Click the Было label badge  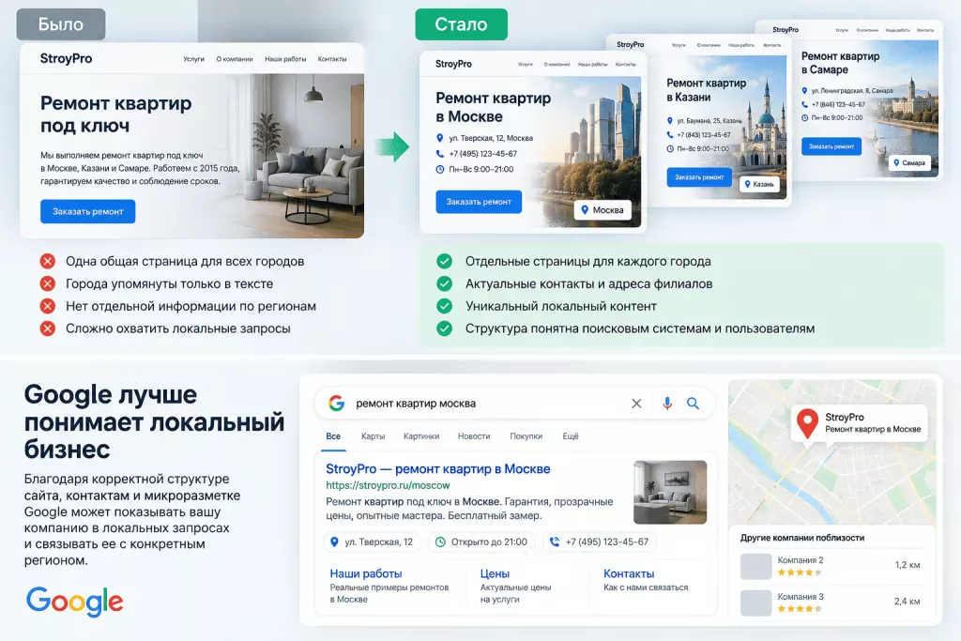click(61, 24)
